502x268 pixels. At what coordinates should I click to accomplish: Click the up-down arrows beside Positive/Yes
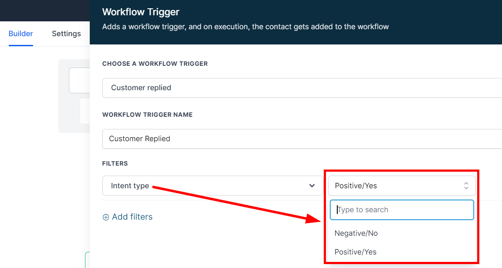pyautogui.click(x=466, y=186)
